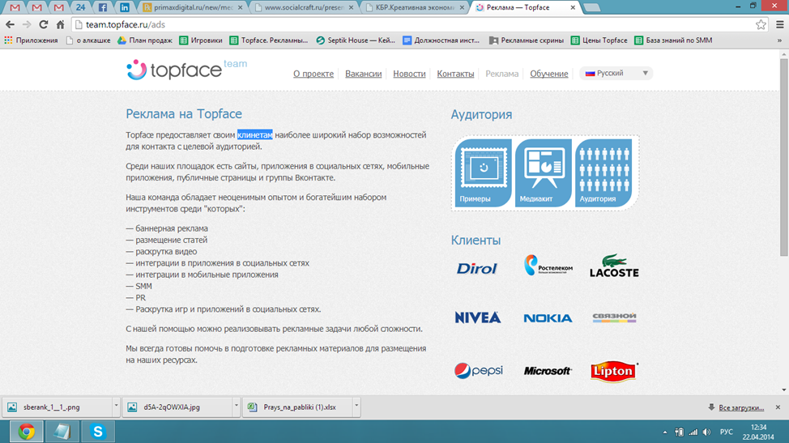Bookmark this page with the star icon
Screen dimensions: 789x443
(761, 24)
